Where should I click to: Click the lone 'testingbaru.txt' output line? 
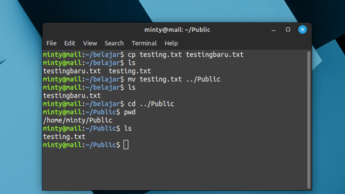click(72, 96)
